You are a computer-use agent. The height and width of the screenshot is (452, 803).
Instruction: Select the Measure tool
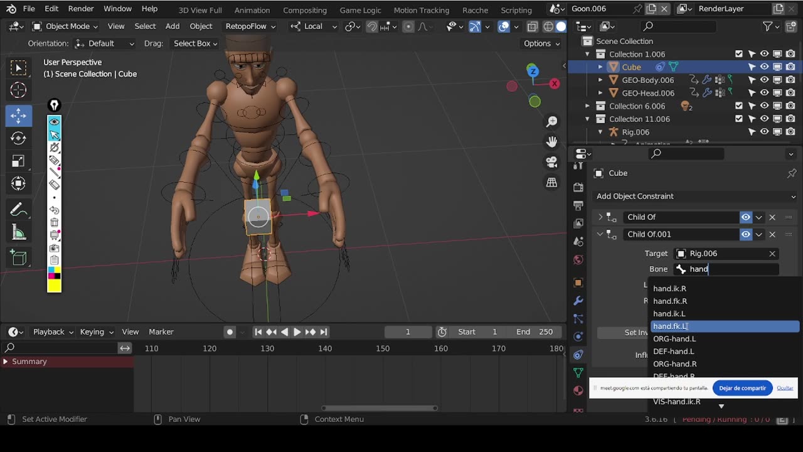point(18,234)
